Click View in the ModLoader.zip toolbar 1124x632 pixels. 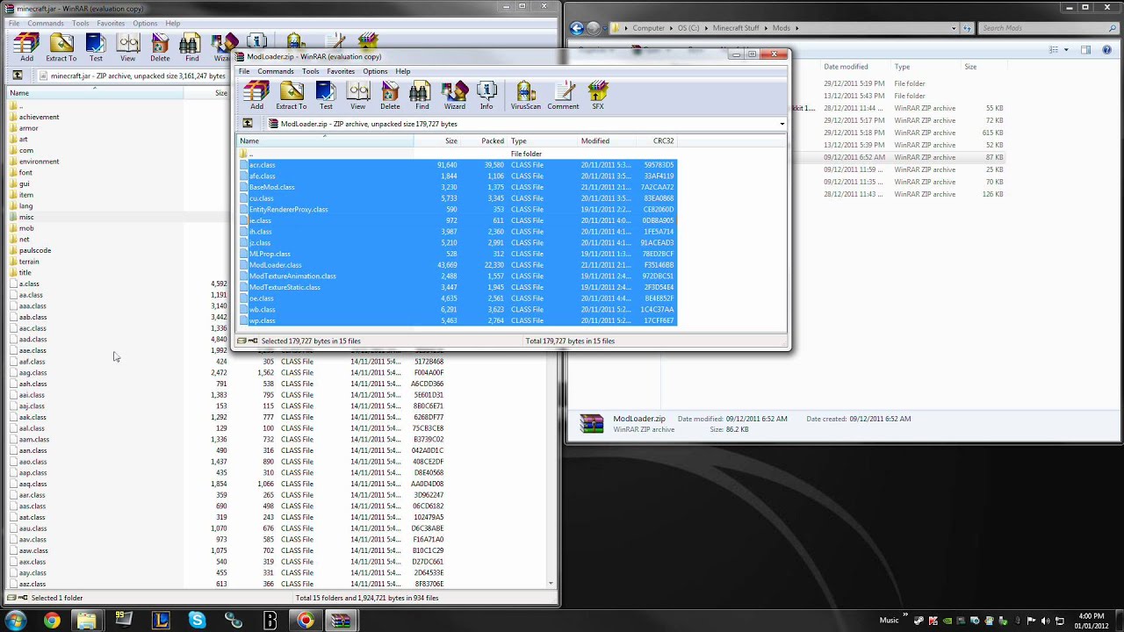[x=357, y=95]
